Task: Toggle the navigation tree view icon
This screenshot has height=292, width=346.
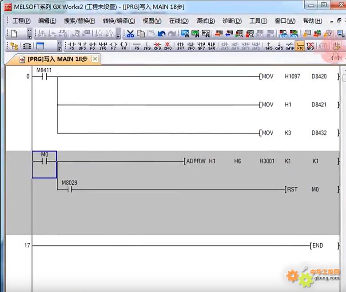Action: [14, 46]
